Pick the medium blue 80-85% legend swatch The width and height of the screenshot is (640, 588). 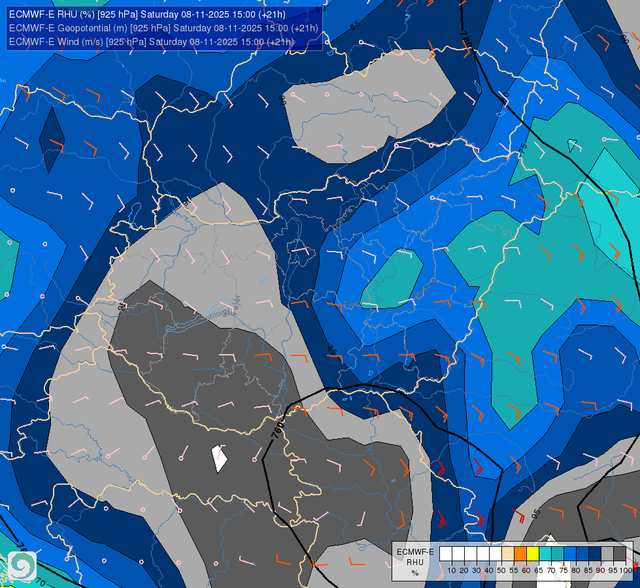coord(582,553)
